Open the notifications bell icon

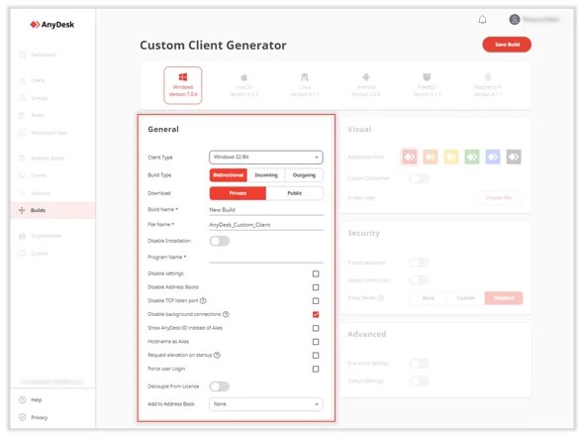tap(482, 20)
